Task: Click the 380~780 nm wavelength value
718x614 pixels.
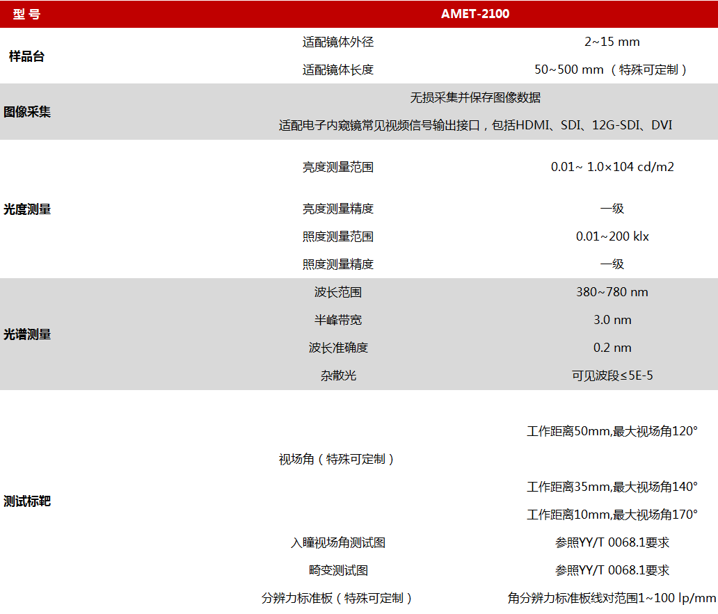Action: pyautogui.click(x=612, y=292)
